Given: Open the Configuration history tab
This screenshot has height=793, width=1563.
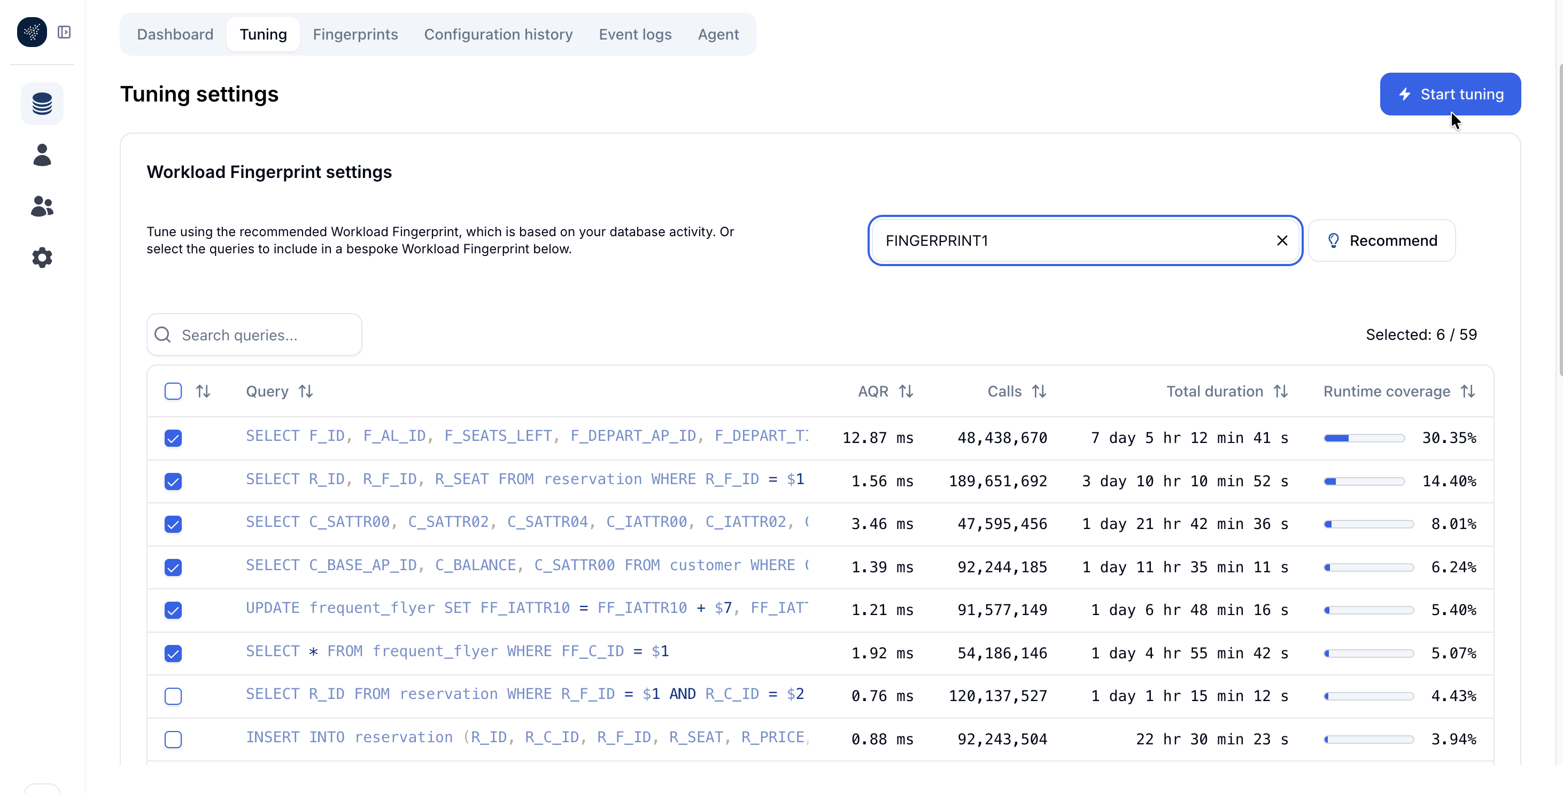Looking at the screenshot, I should point(498,35).
